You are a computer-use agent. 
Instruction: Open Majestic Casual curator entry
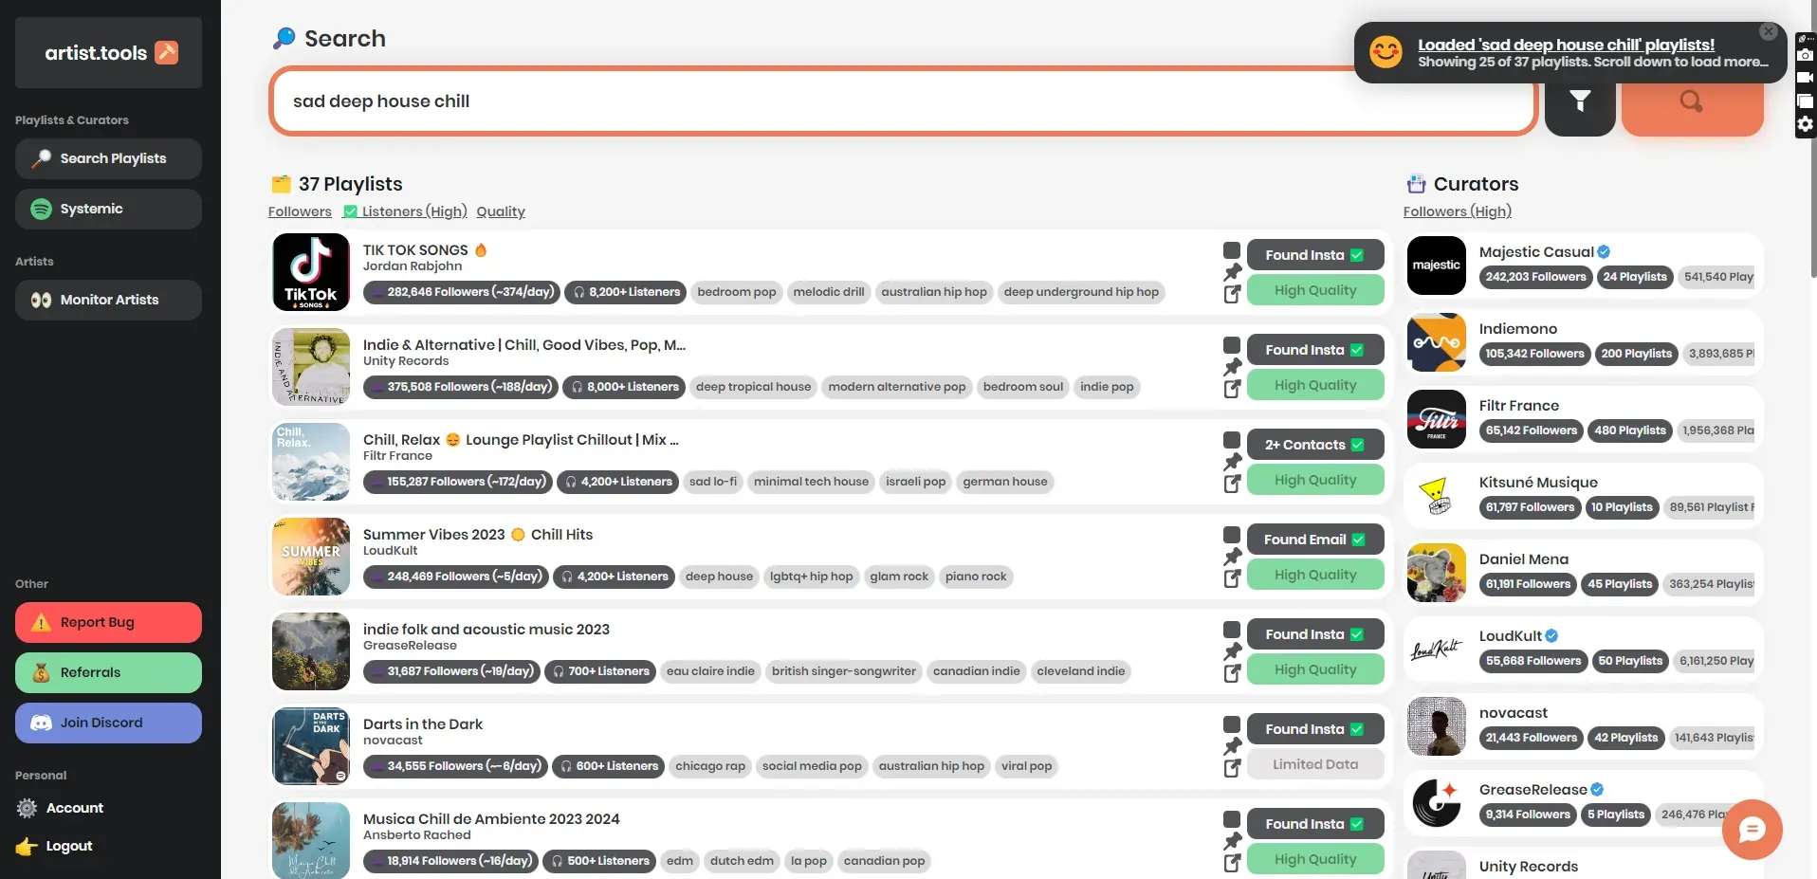(1583, 266)
